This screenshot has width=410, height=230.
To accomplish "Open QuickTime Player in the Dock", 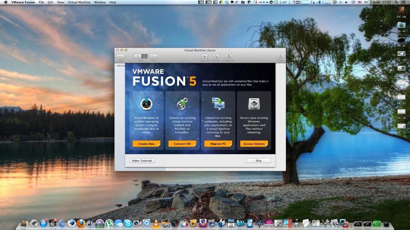I will 146,223.
